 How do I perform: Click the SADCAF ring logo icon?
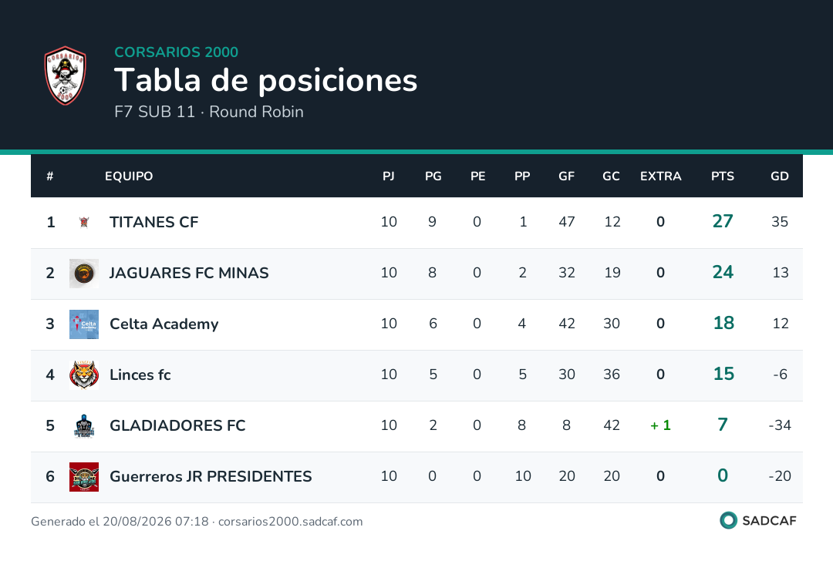(x=728, y=520)
